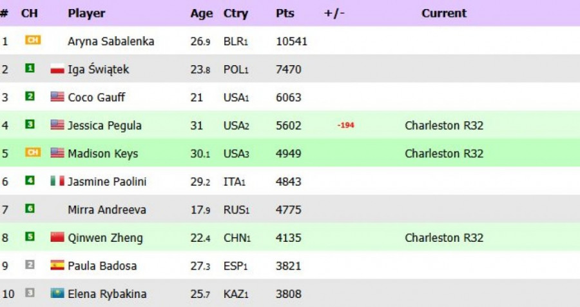This screenshot has height=307, width=580.
Task: Open Aryna Sabalenka's player link
Action: (111, 41)
